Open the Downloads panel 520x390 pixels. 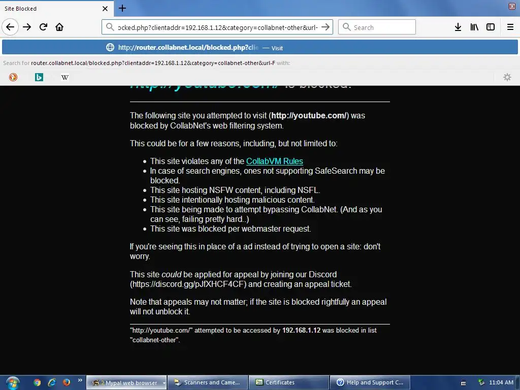[458, 27]
